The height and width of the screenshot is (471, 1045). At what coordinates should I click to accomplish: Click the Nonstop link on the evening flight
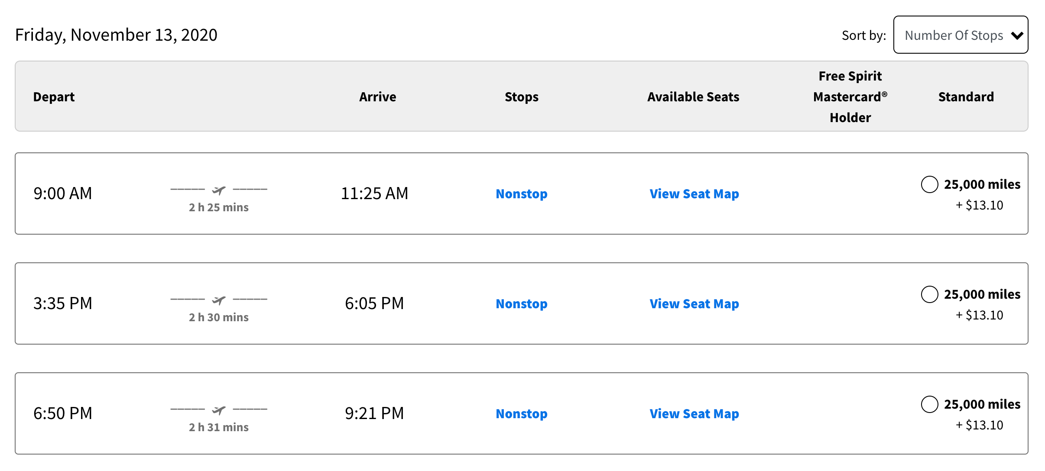tap(521, 413)
